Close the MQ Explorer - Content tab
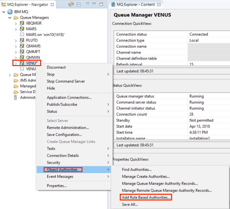Image resolution: width=230 pixels, height=209 pixels. (x=159, y=4)
